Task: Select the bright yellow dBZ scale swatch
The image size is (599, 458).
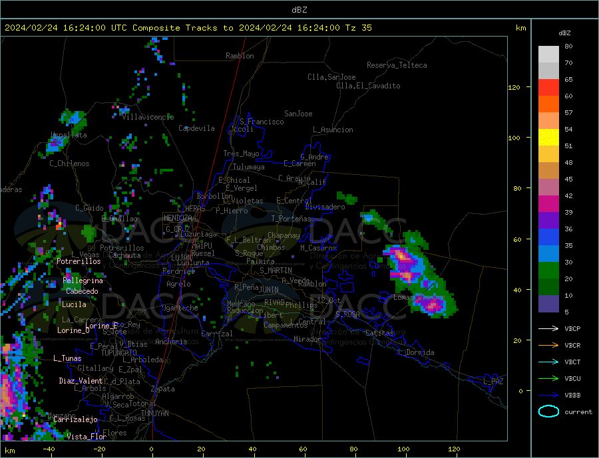Action: tap(548, 138)
